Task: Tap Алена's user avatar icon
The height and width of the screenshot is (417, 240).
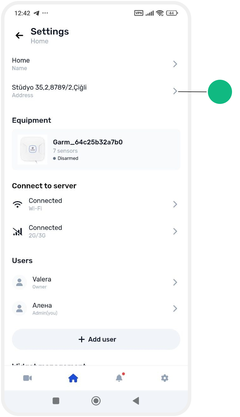Action: click(x=19, y=308)
